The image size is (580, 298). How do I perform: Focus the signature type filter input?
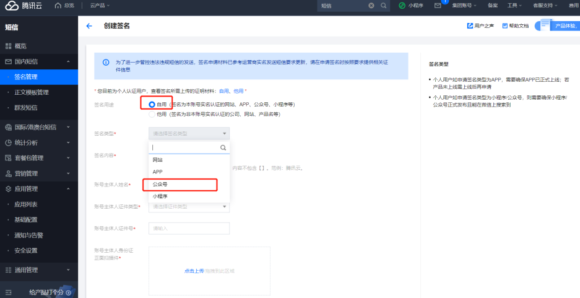[x=185, y=147]
